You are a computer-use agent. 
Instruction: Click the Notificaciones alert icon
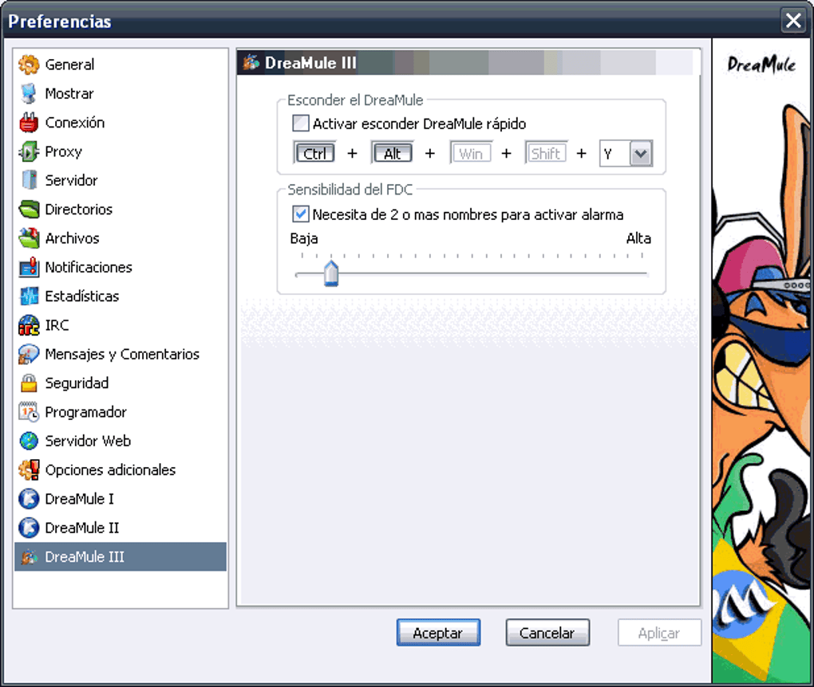pyautogui.click(x=29, y=267)
